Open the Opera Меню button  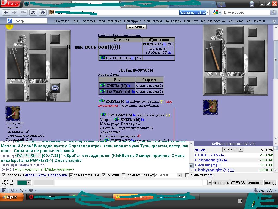(x=10, y=3)
